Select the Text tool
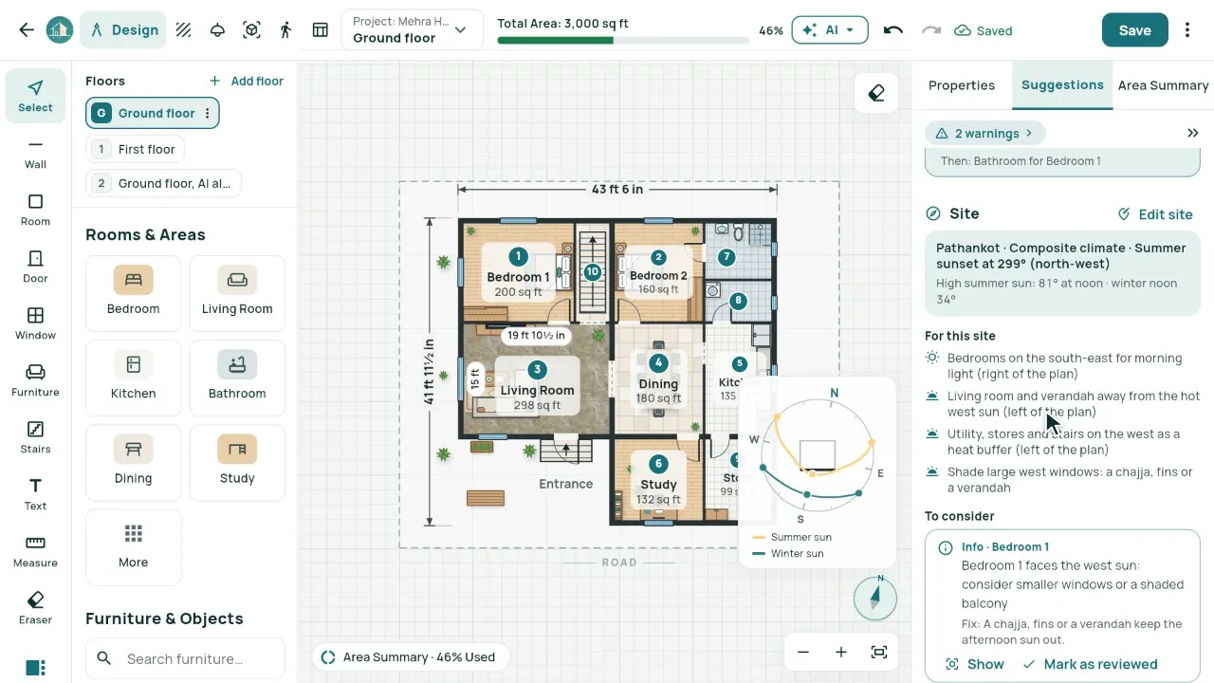Viewport: 1214px width, 683px height. point(35,494)
